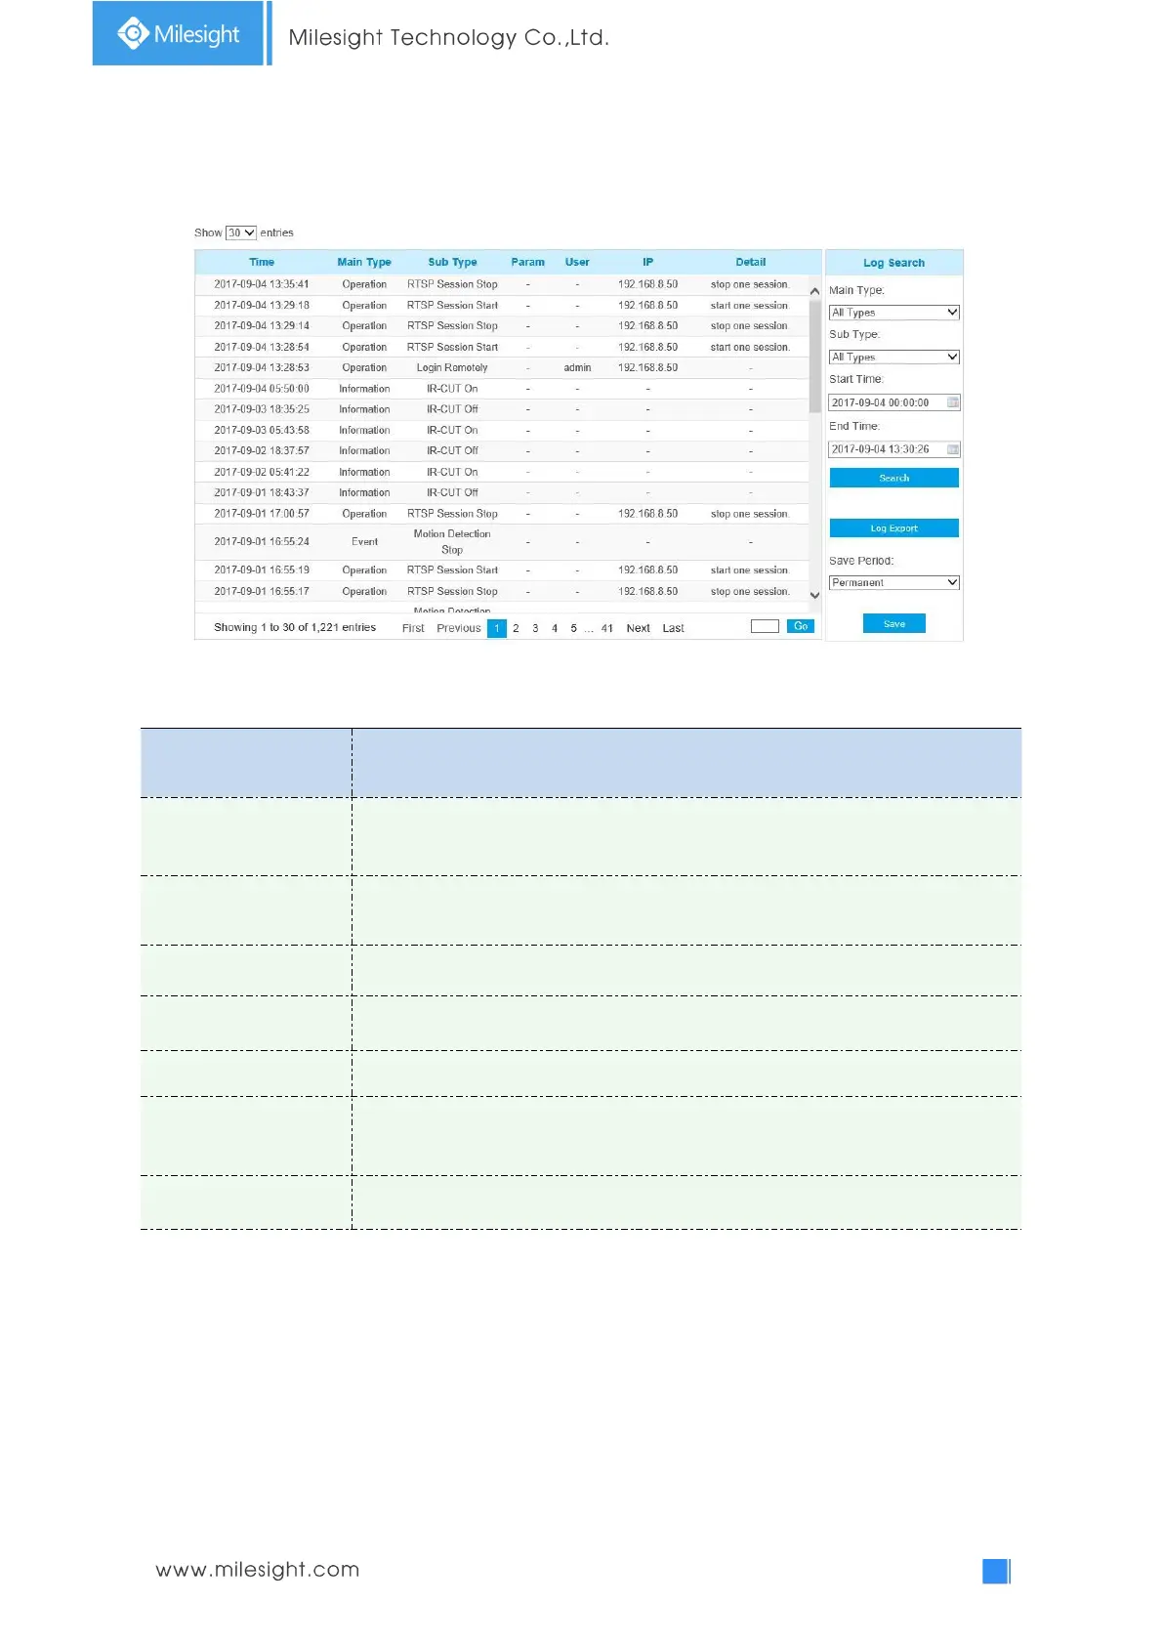Click the Next pagination link
The image size is (1163, 1645).
[x=638, y=628]
